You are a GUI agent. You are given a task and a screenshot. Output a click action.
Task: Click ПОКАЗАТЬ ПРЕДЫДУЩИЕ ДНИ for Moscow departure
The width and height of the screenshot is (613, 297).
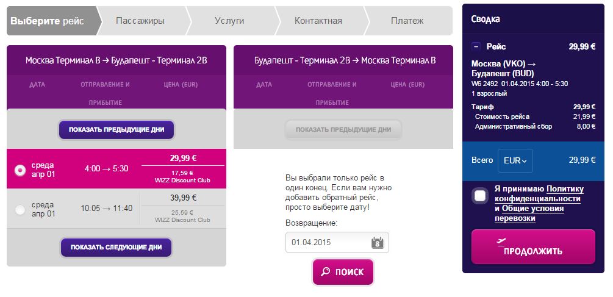(117, 130)
